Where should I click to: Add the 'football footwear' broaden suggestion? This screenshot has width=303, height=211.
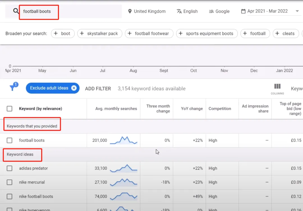click(149, 34)
